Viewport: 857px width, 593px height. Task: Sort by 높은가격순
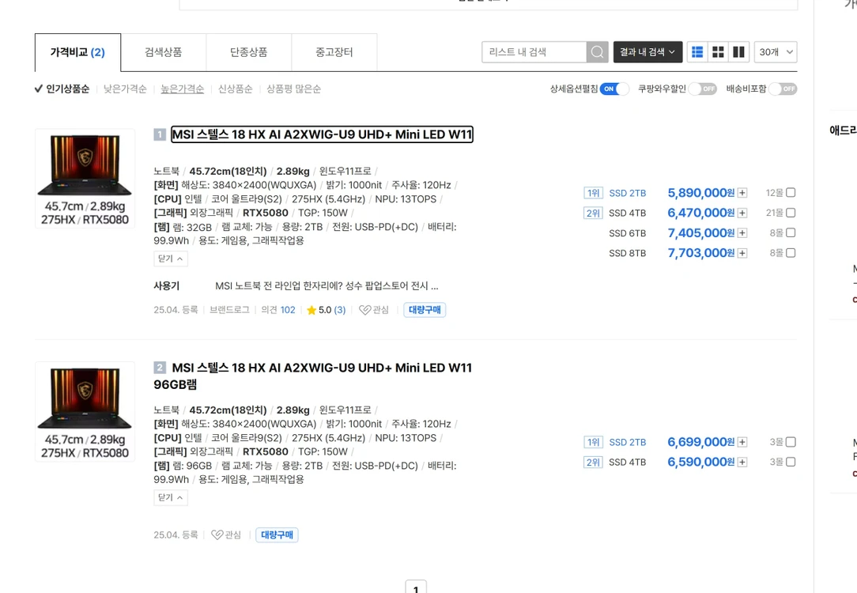tap(182, 89)
